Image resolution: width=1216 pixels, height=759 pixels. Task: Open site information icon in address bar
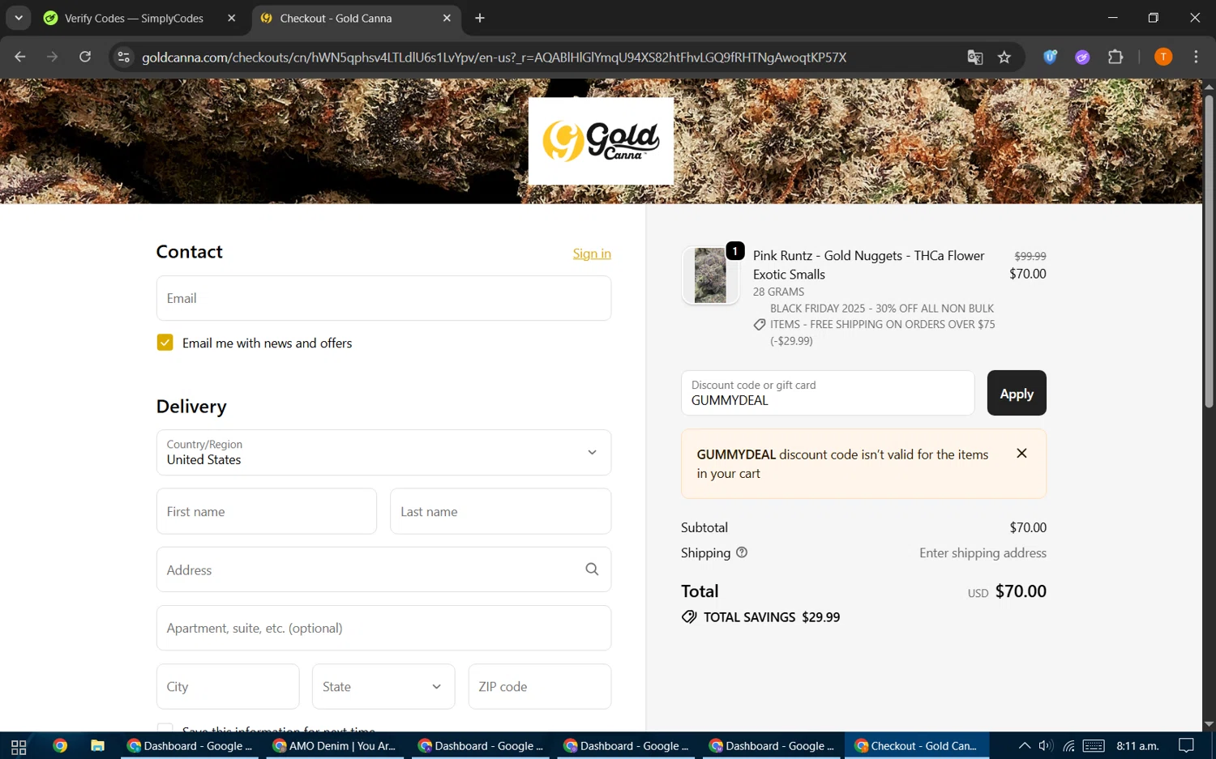(x=123, y=57)
